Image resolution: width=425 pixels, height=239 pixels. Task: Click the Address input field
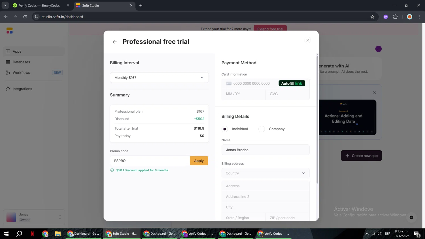click(265, 186)
